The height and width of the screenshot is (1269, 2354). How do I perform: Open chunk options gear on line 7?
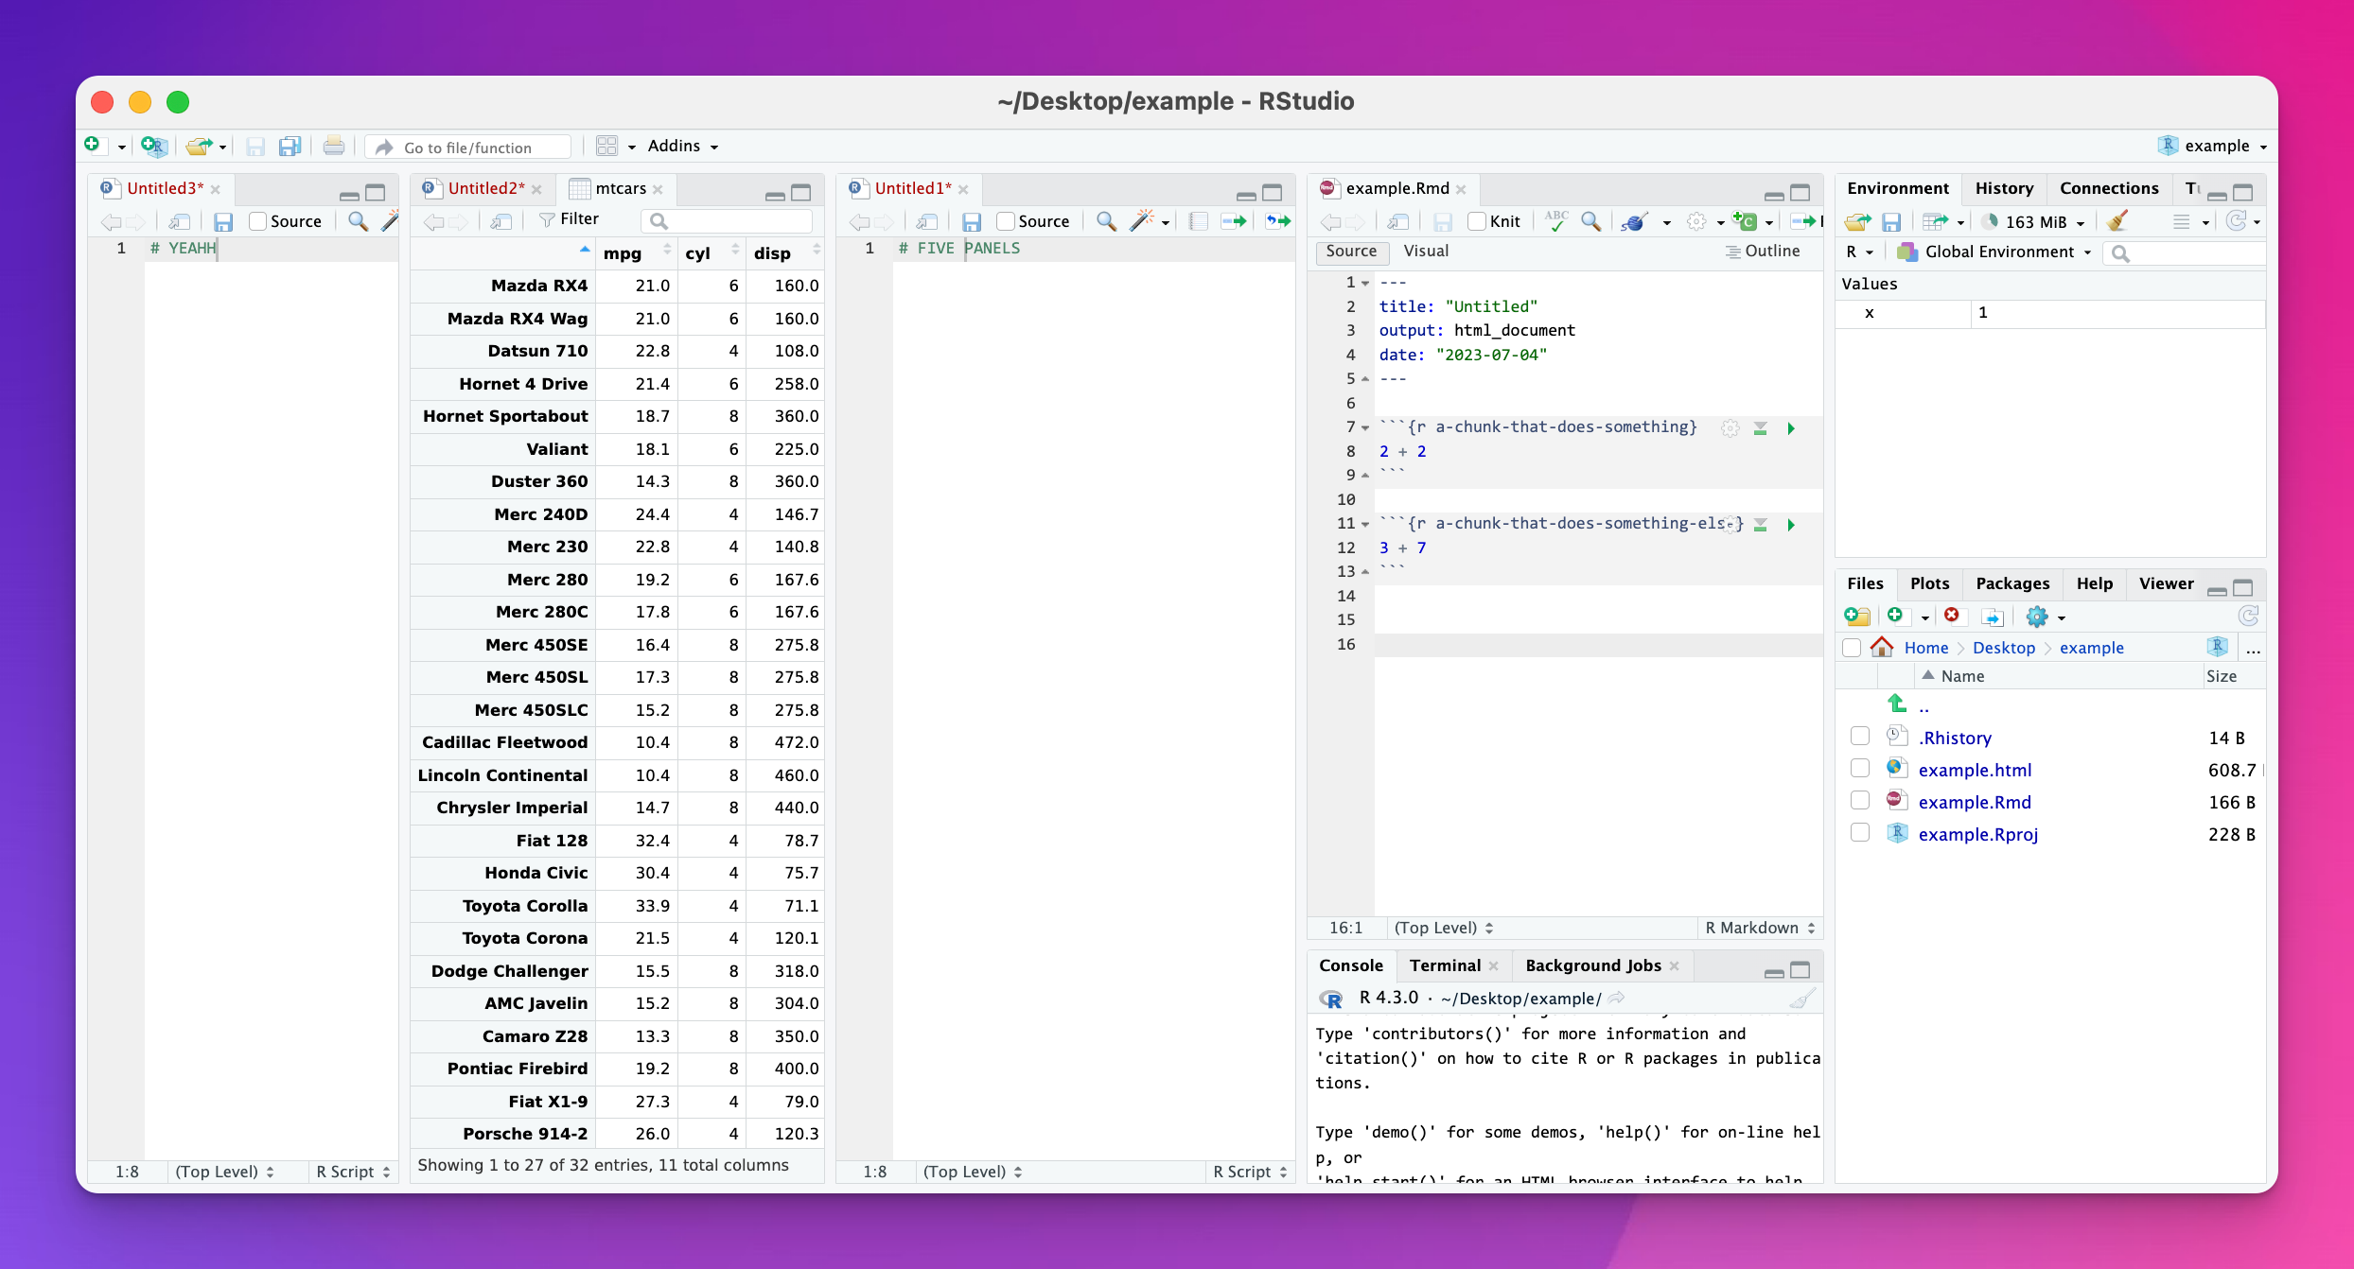[1730, 428]
